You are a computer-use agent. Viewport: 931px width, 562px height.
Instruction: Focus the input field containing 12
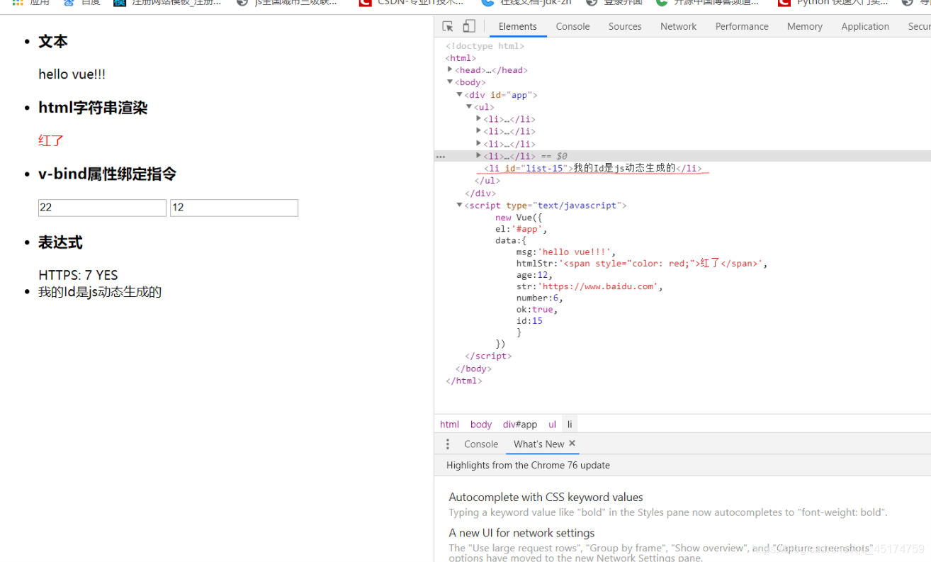(234, 208)
